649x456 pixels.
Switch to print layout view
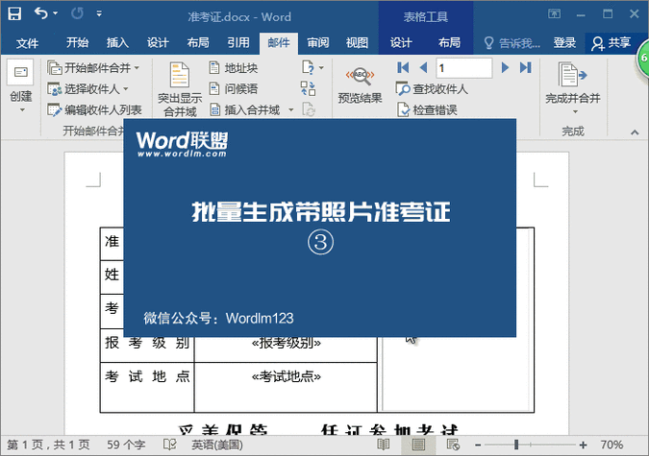(418, 444)
